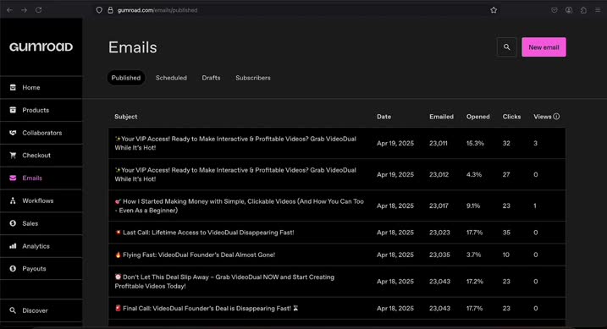Open the Subscribers tab
Image resolution: width=607 pixels, height=329 pixels.
pos(253,78)
